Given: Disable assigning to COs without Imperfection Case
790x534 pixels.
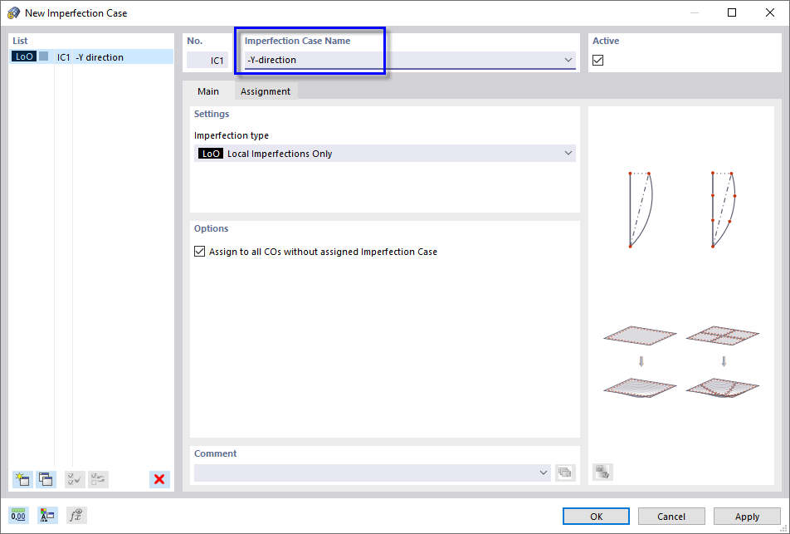Looking at the screenshot, I should pyautogui.click(x=200, y=251).
